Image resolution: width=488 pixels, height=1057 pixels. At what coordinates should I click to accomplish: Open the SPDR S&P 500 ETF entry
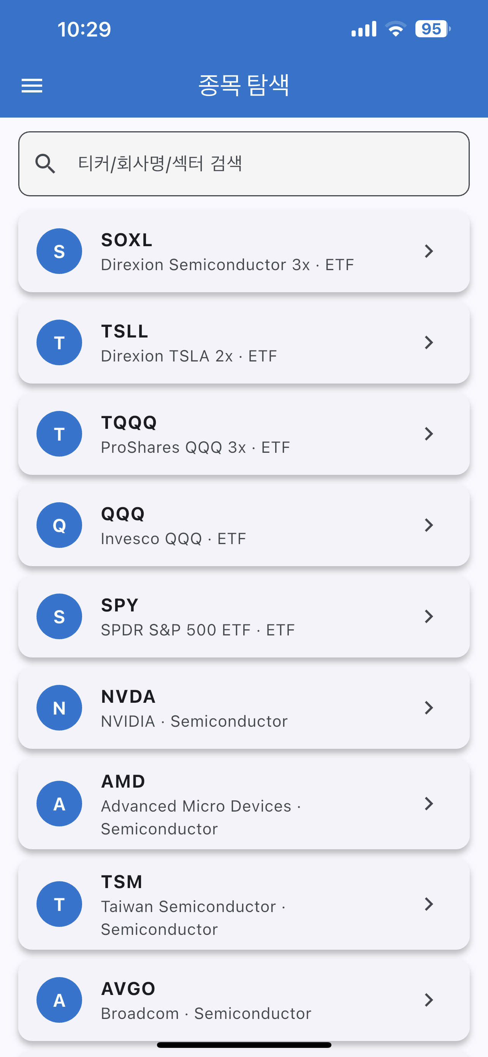point(244,616)
